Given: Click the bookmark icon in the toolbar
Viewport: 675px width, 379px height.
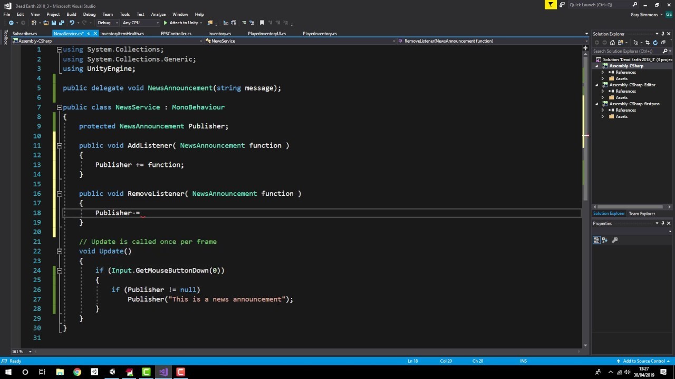Looking at the screenshot, I should tap(262, 23).
